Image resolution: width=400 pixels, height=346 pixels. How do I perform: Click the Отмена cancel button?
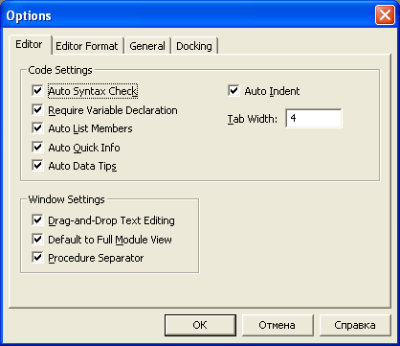coord(277,325)
